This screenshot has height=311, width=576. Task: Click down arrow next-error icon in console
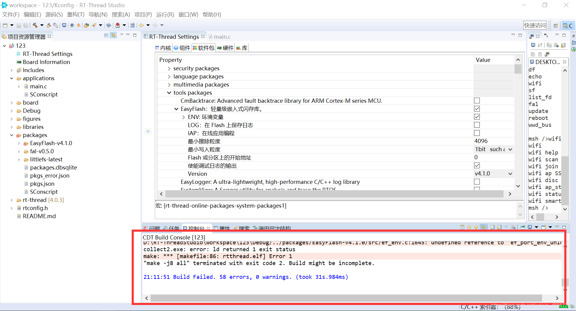[x=469, y=227]
